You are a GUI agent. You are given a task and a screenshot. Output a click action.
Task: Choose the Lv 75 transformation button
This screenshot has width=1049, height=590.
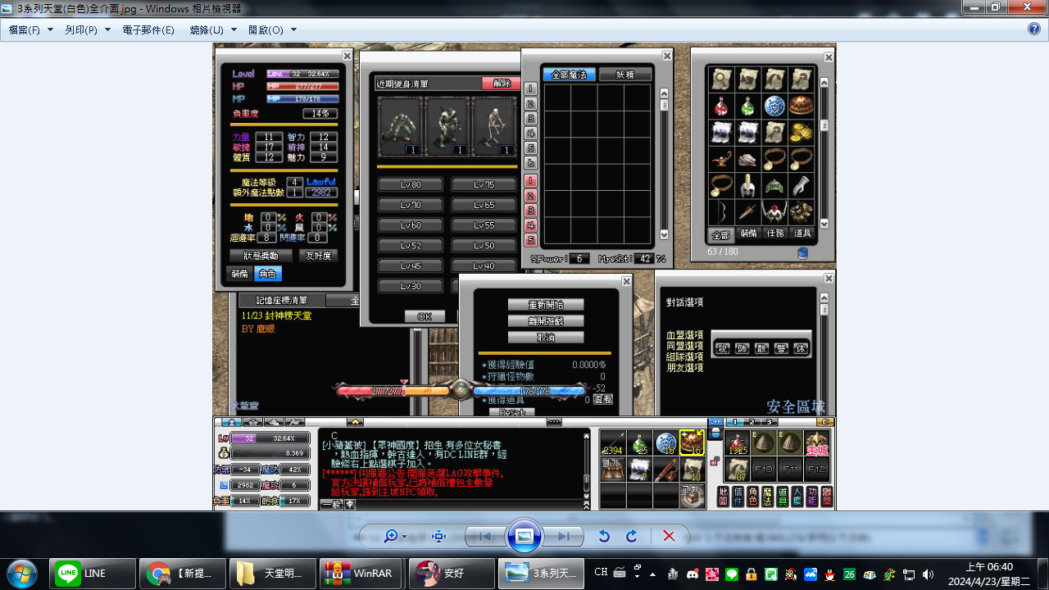[484, 184]
